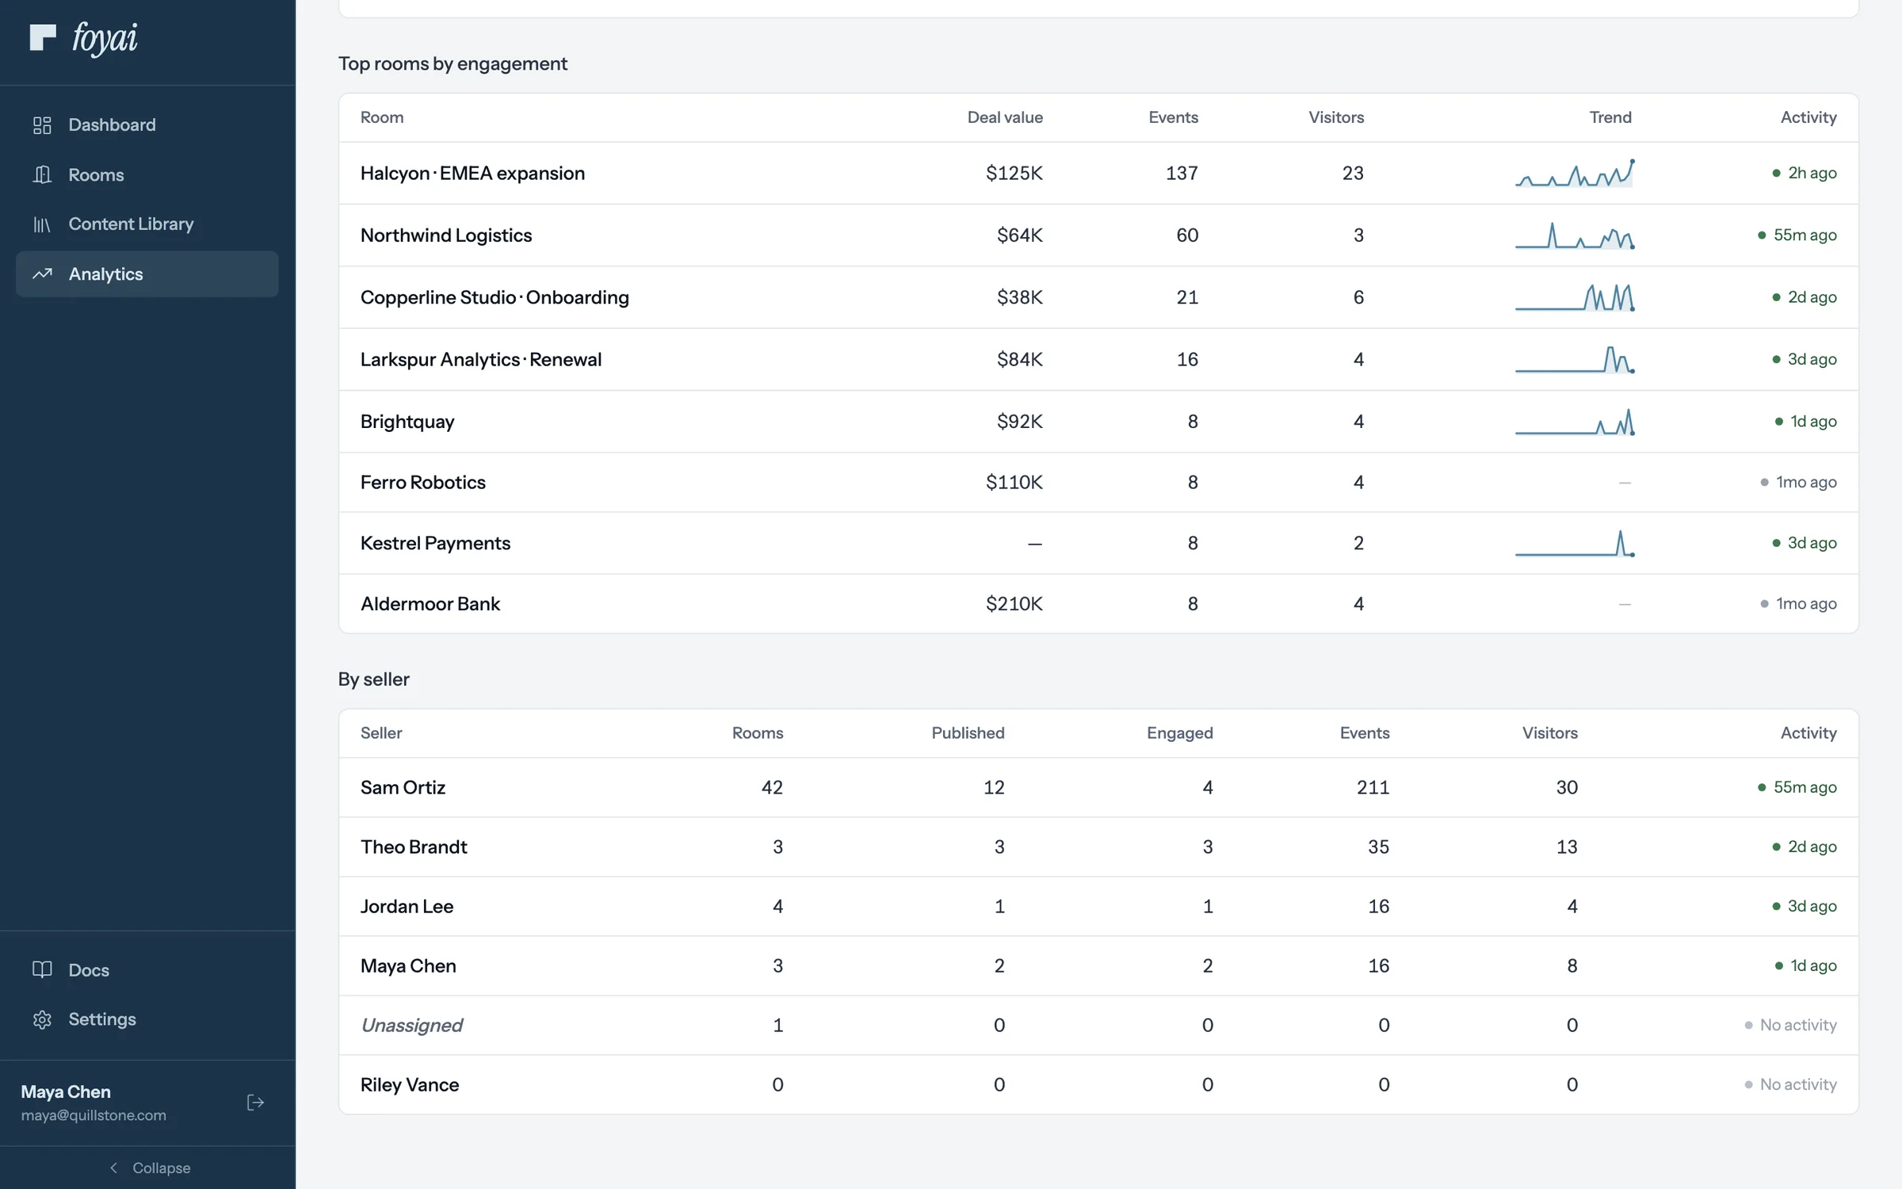
Task: Click the Published column header
Action: pyautogui.click(x=968, y=733)
